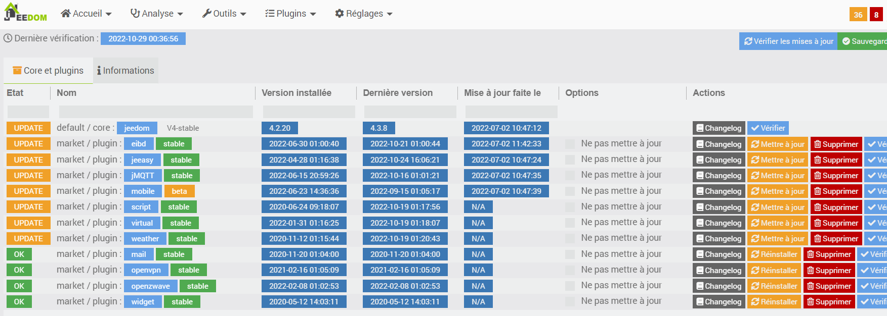Open the Réglages dropdown menu

(364, 14)
